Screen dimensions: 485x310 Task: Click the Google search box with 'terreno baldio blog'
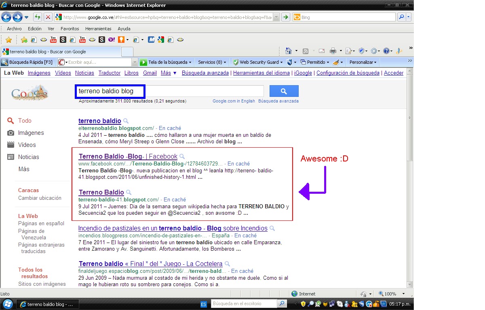click(x=170, y=91)
